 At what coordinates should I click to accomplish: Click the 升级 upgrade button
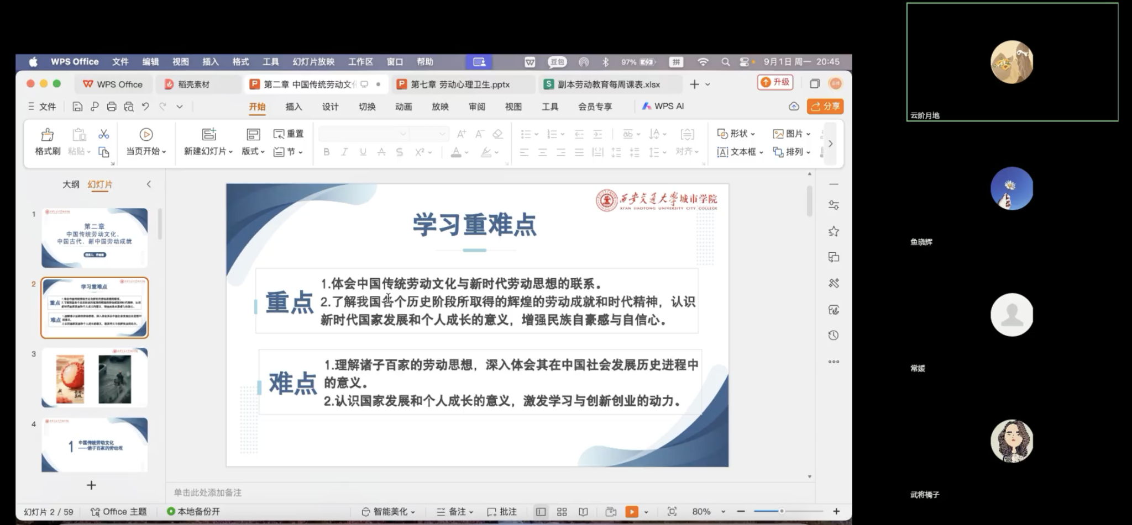pos(775,82)
